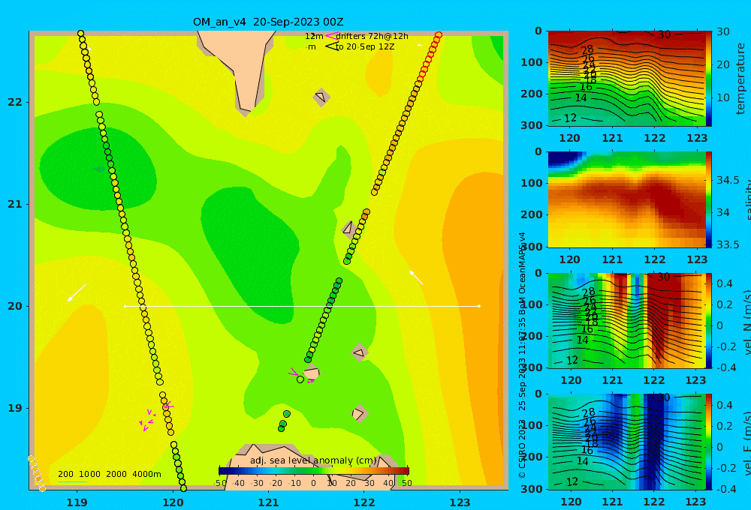Screen dimensions: 751x510
Task: Click the red circles at top-right track end
Action: [x=430, y=55]
